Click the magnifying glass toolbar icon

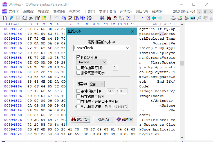(x=199, y=18)
